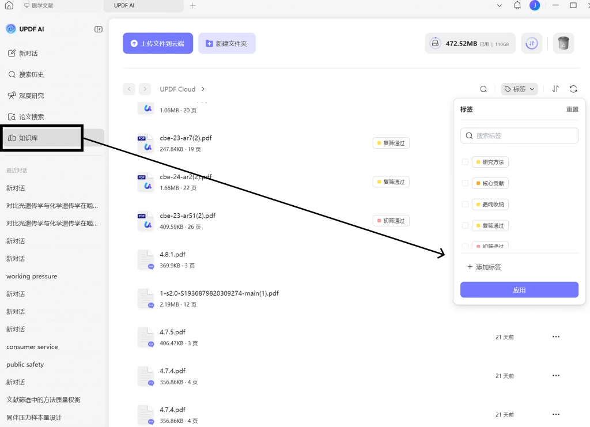The image size is (590, 427).
Task: Expand the UPDF Cloud breadcrumb chevron
Action: click(x=203, y=89)
